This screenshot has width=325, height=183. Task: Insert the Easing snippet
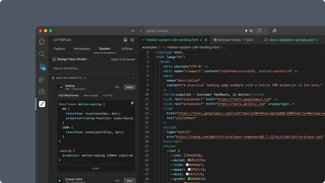coord(96,168)
